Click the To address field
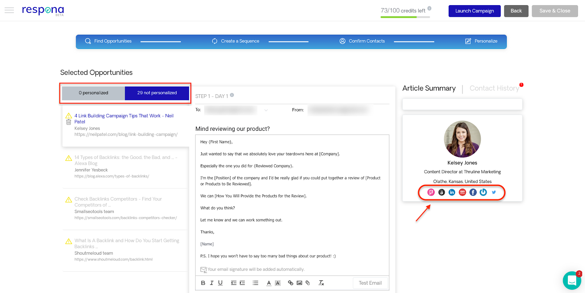Screen dimensions: 585x293 tap(230, 110)
